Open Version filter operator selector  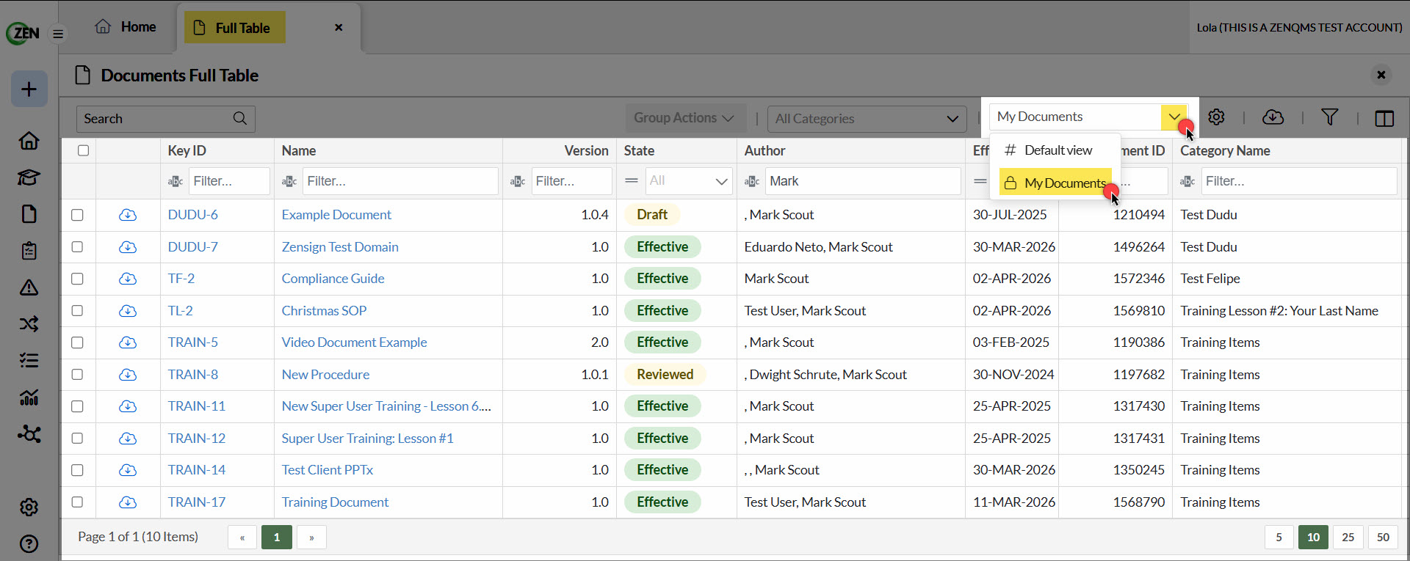518,181
